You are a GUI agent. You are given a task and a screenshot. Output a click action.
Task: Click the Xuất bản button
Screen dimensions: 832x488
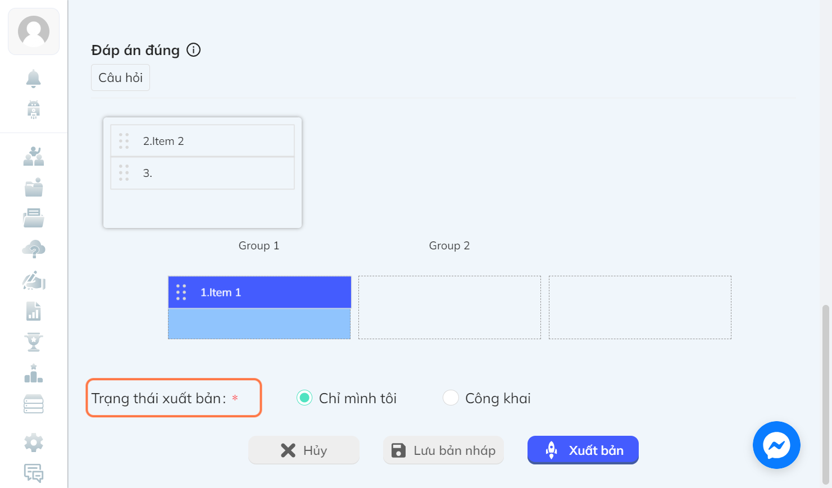coord(583,450)
